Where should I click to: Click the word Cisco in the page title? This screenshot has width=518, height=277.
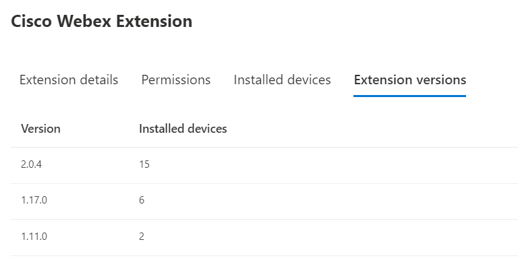(32, 21)
